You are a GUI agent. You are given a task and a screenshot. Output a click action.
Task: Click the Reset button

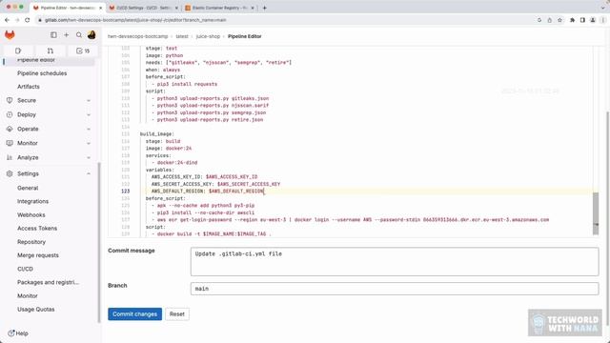pos(177,313)
